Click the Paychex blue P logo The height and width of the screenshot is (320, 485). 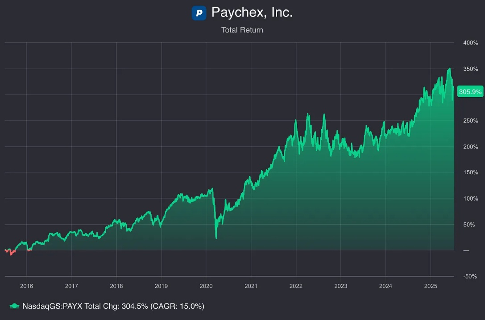coord(199,13)
